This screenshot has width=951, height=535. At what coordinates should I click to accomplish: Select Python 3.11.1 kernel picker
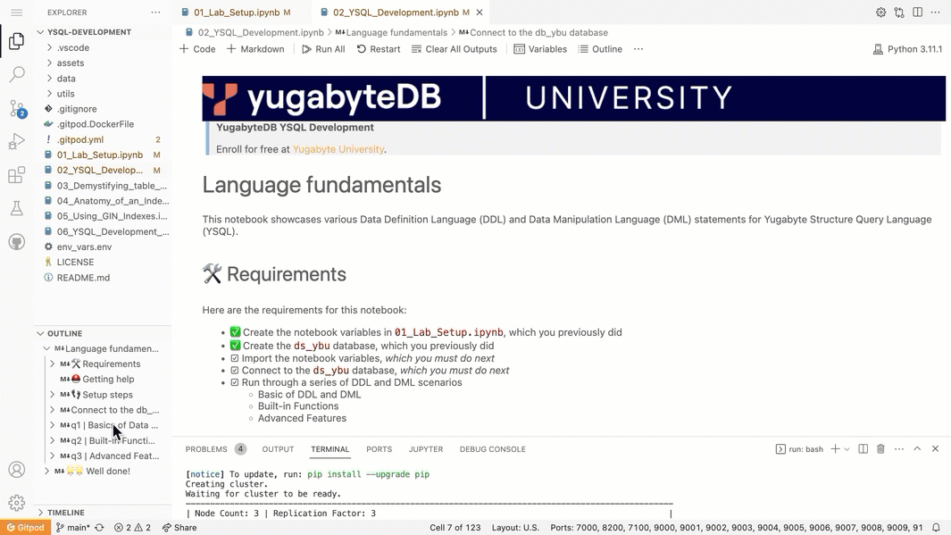tap(907, 49)
